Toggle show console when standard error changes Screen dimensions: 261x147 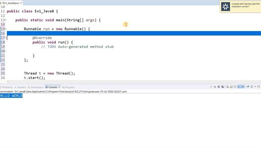tap(243, 87)
